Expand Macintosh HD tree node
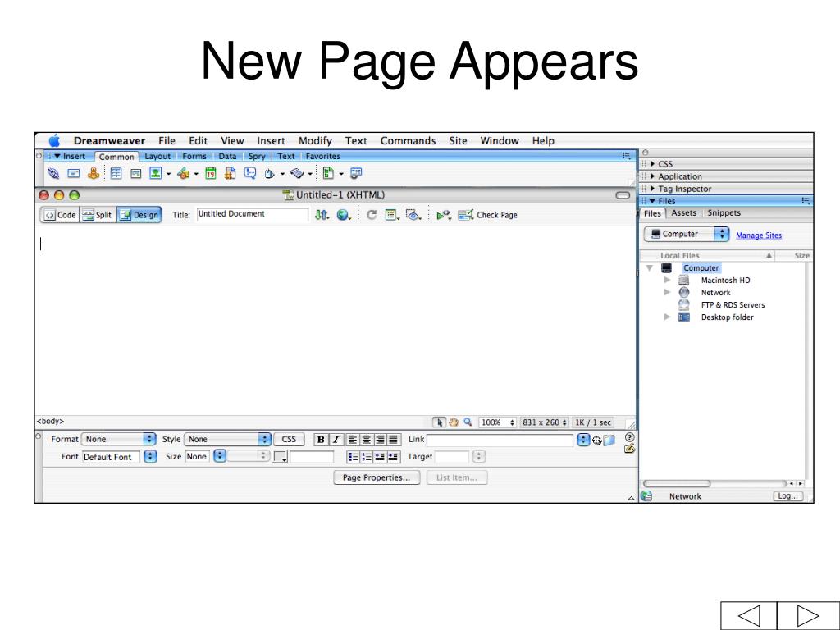Image resolution: width=840 pixels, height=630 pixels. point(667,280)
